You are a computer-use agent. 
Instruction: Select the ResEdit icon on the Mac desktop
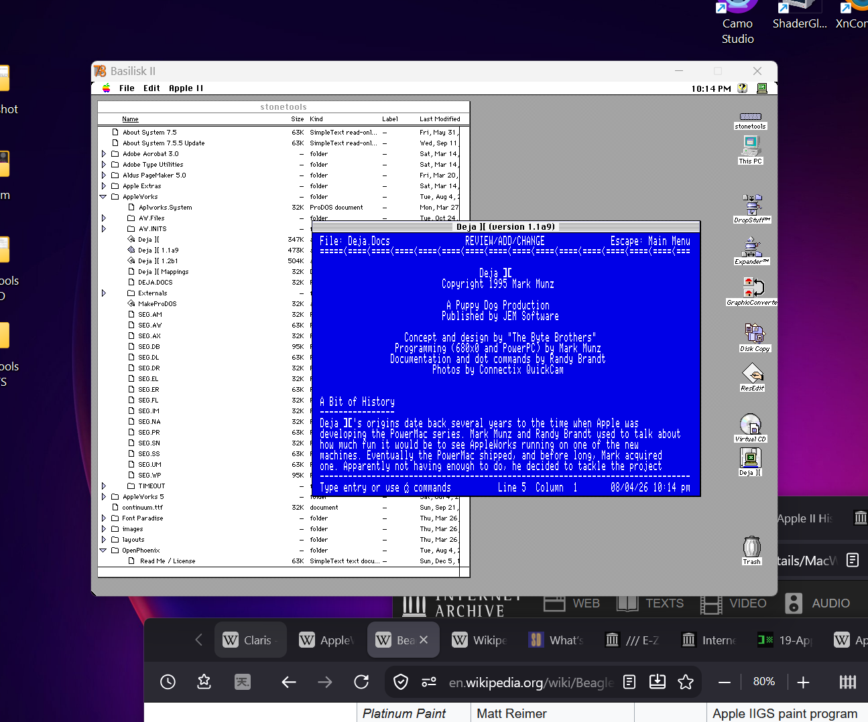tap(753, 377)
